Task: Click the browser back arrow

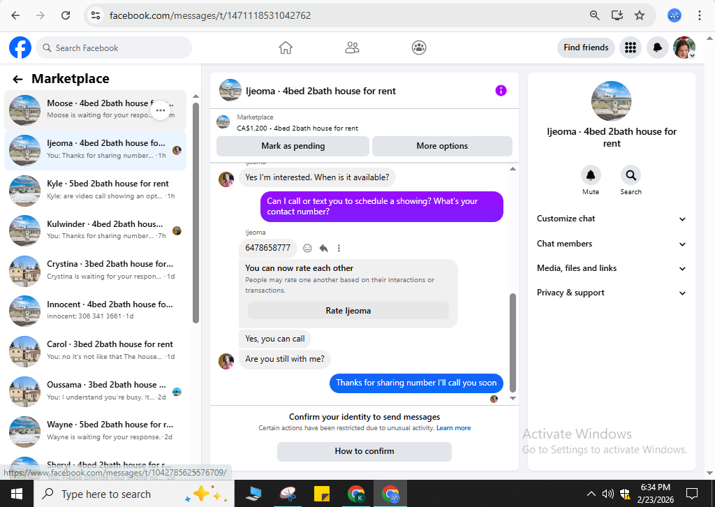Action: click(x=15, y=15)
